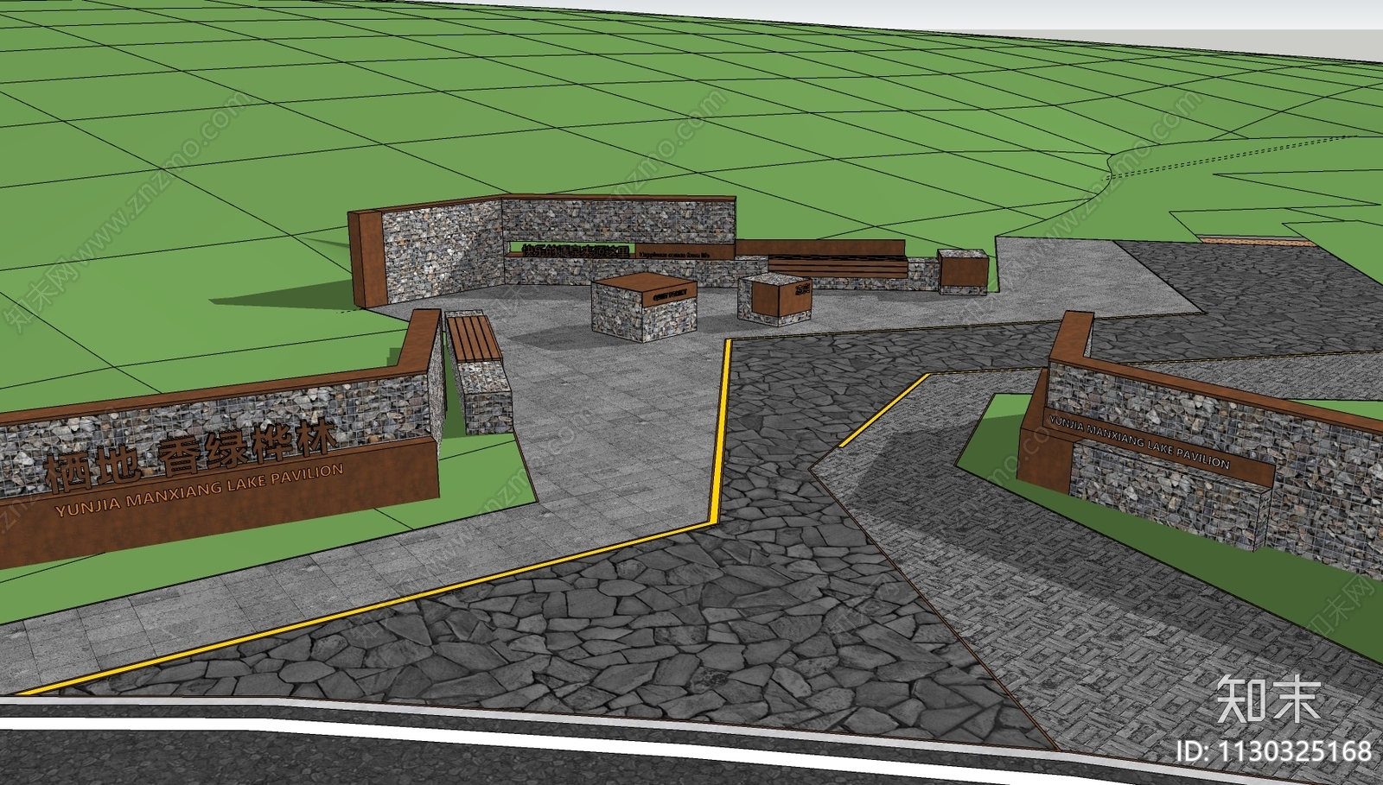
Task: Select the small cube at the long bench's end
Action: click(962, 271)
